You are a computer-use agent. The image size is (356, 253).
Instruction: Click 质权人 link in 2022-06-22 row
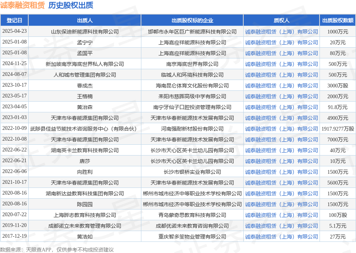coord(281,150)
